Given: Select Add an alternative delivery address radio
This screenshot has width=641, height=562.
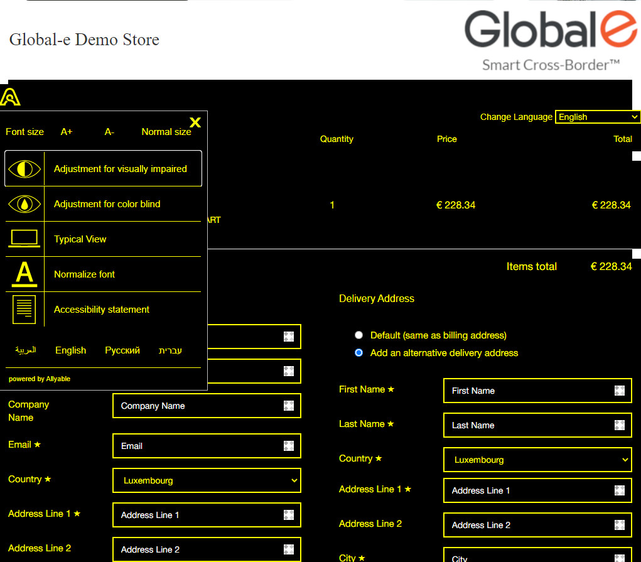Looking at the screenshot, I should 359,353.
